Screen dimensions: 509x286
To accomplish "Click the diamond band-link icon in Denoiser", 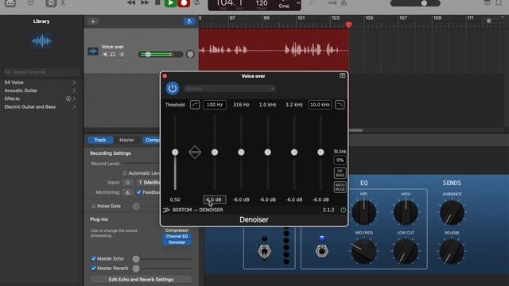I will click(x=195, y=152).
